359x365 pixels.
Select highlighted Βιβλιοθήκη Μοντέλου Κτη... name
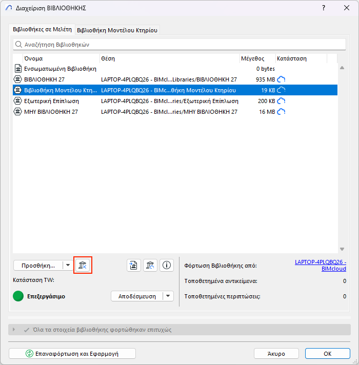pos(61,90)
